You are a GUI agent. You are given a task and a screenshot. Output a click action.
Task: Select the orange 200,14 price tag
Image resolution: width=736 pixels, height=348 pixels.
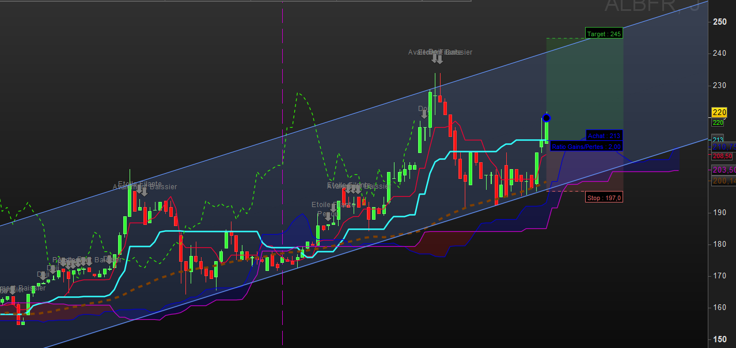[x=723, y=181]
